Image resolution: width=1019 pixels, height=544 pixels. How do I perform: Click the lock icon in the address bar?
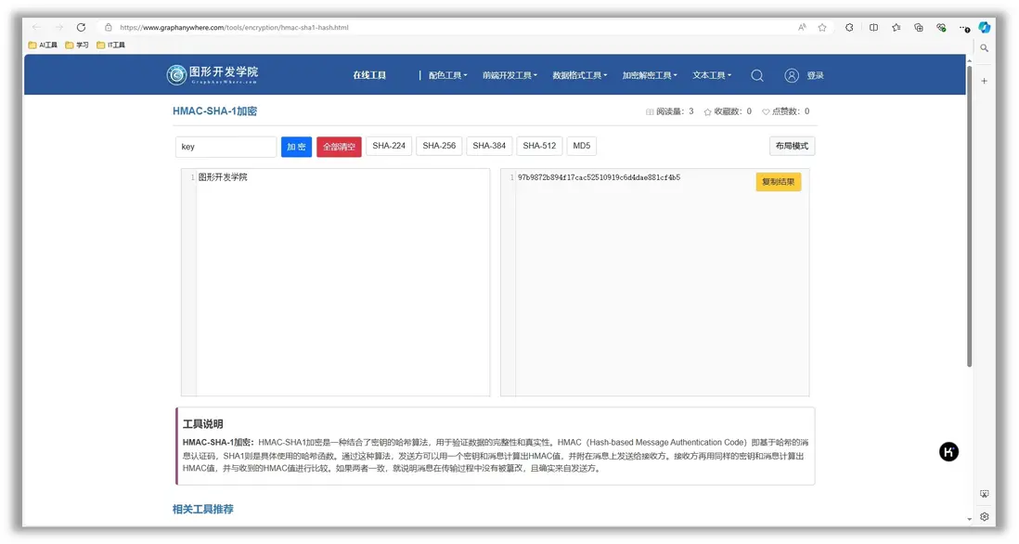(x=109, y=27)
